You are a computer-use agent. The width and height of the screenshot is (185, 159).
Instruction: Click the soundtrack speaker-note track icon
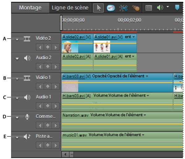pyautogui.click(x=27, y=137)
